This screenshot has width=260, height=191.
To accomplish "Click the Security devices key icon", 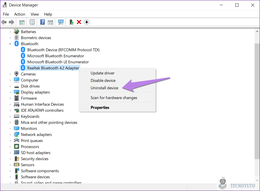I will point(17,159).
